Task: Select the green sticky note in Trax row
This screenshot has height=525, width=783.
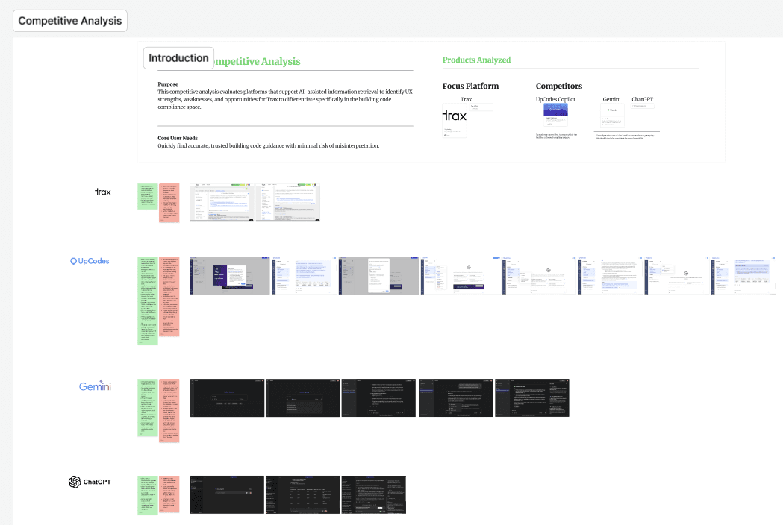Action: click(148, 196)
